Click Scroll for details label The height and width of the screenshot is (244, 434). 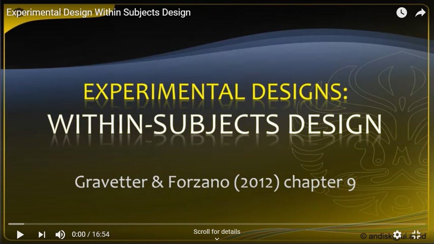(x=217, y=232)
